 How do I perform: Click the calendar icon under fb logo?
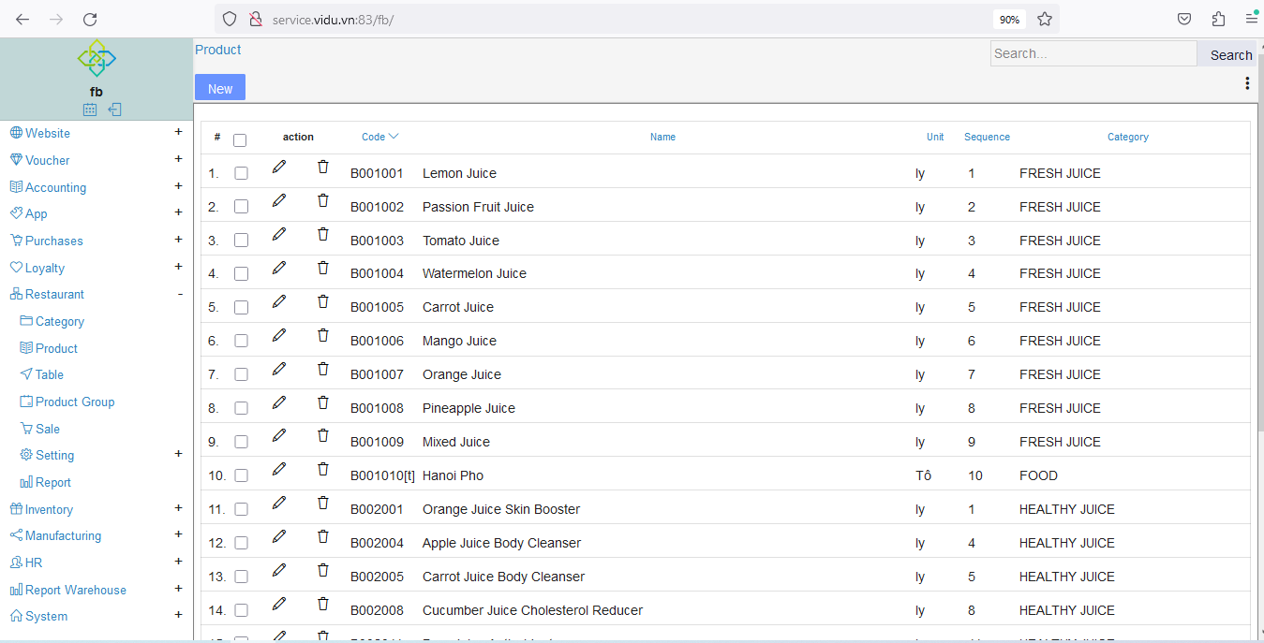click(90, 110)
